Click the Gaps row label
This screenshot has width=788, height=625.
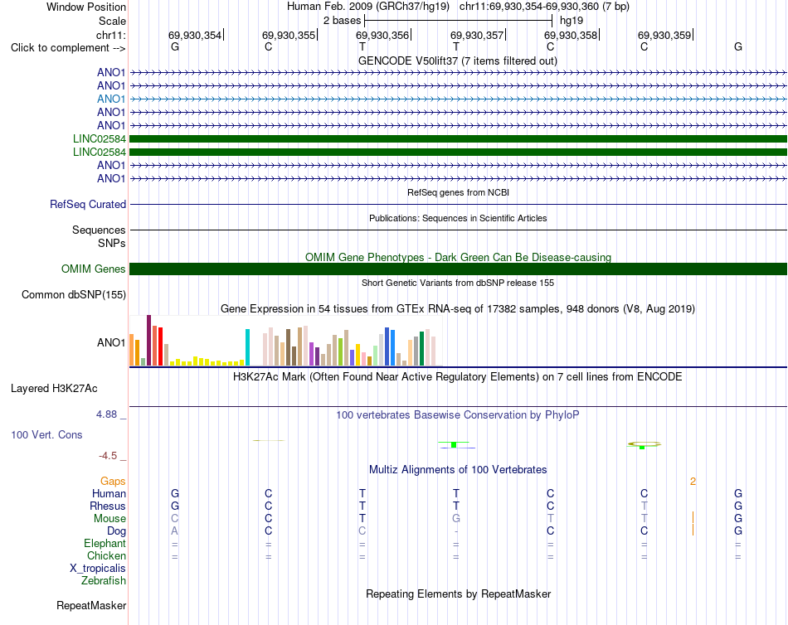(113, 482)
